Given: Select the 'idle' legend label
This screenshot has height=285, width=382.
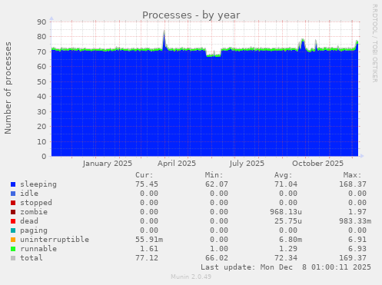Looking at the screenshot, I should [29, 194].
